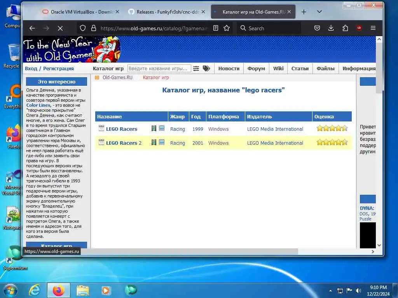Close the Releases FunkyFr3sh tab

(x=203, y=12)
